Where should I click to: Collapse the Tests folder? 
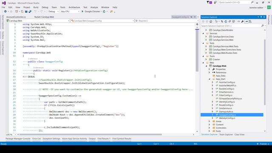203,43
